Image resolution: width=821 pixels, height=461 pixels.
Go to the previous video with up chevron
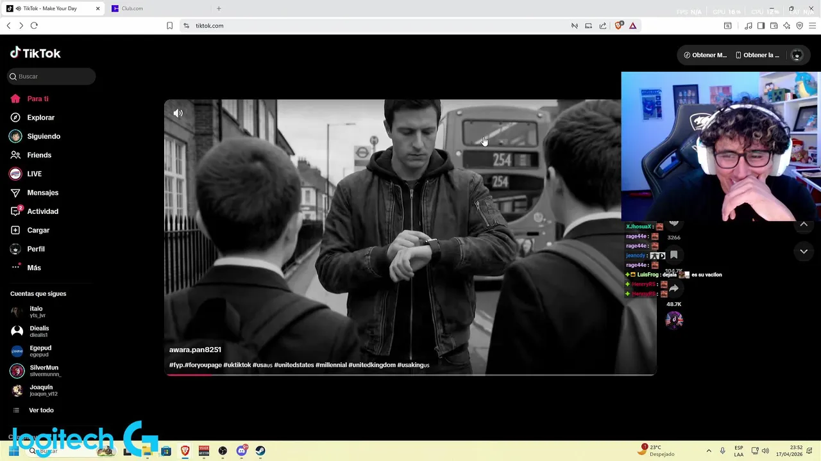[804, 224]
